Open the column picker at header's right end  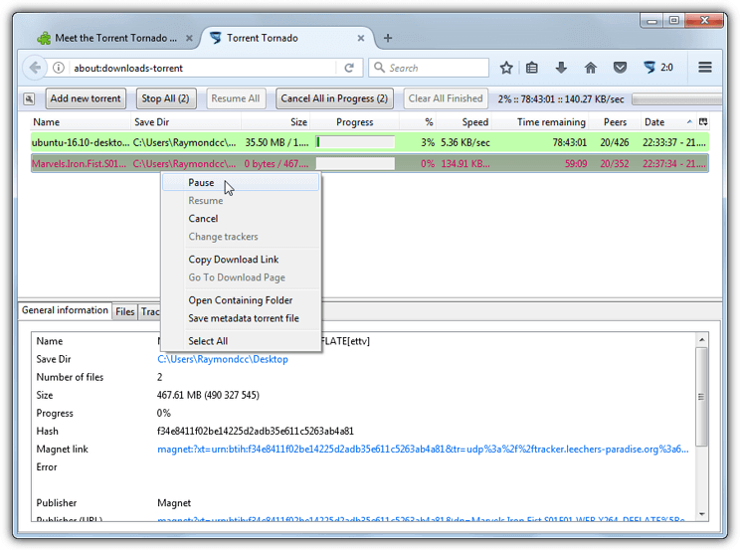(703, 122)
